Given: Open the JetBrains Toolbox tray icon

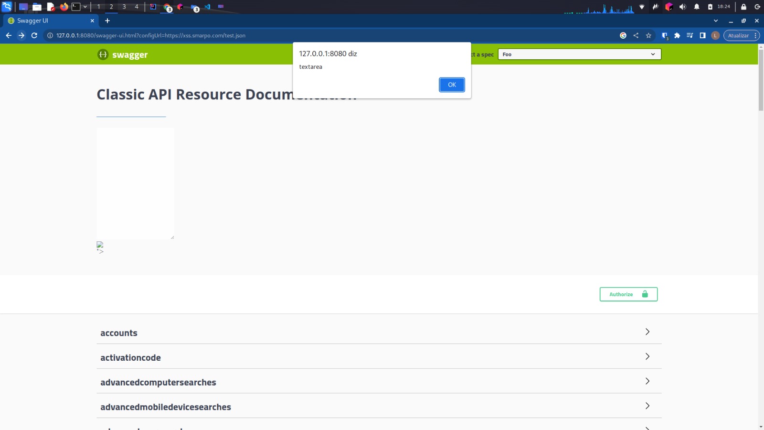Looking at the screenshot, I should click(x=669, y=7).
